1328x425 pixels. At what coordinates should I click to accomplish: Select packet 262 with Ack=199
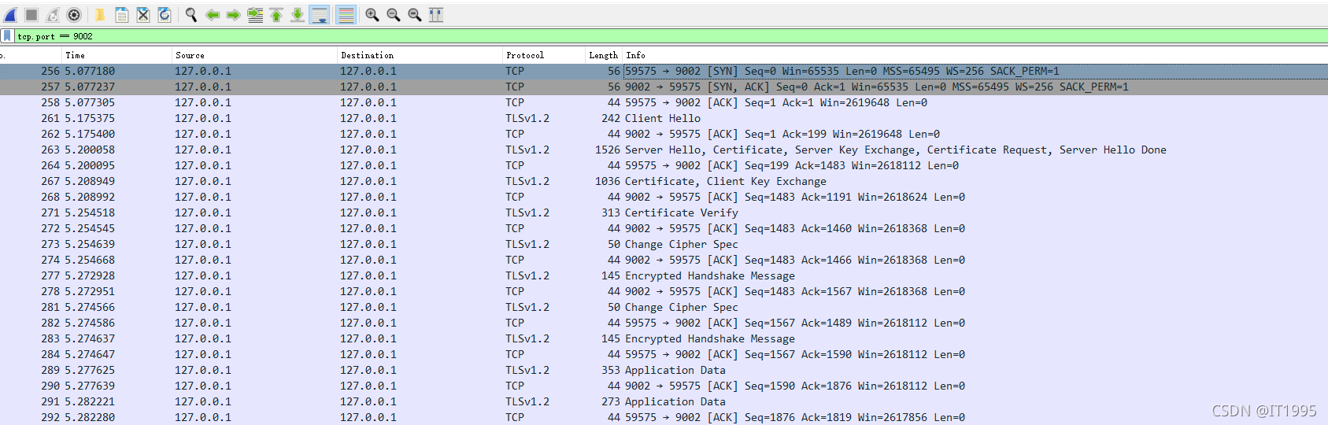click(x=664, y=134)
